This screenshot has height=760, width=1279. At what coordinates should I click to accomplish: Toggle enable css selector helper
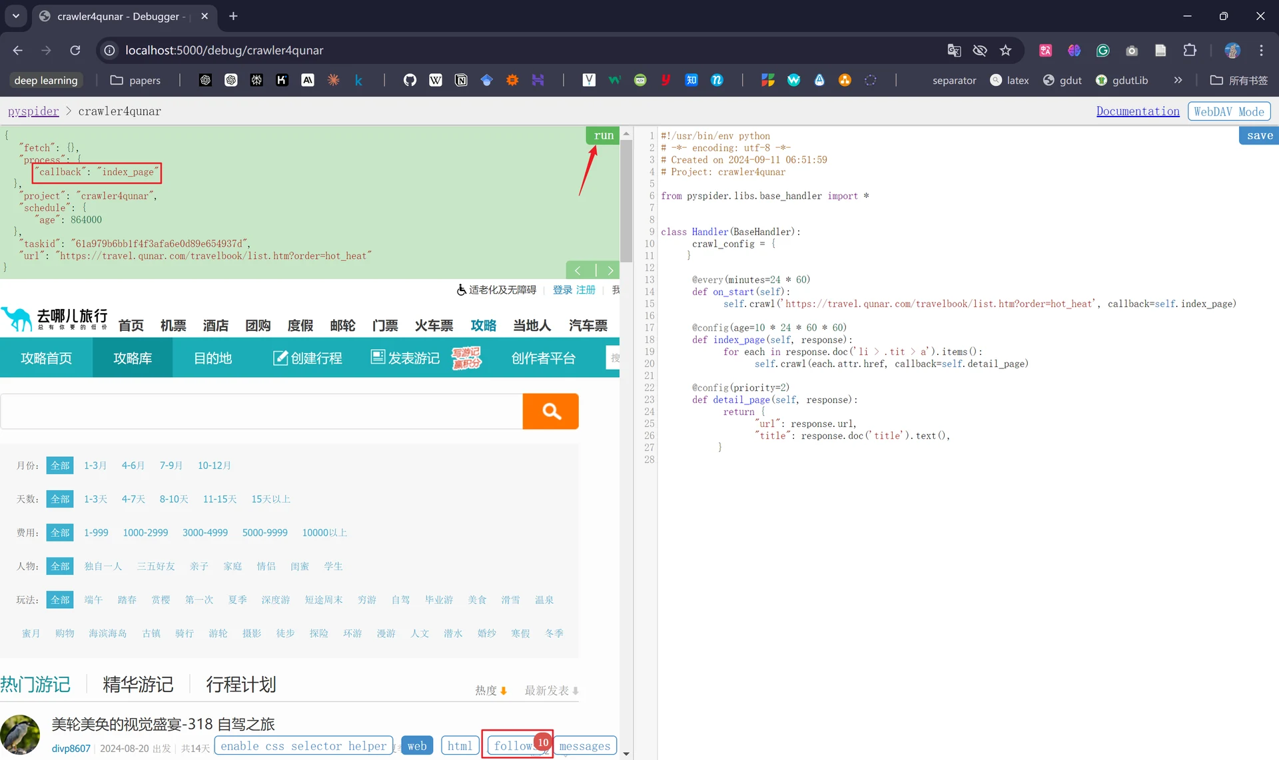coord(303,746)
